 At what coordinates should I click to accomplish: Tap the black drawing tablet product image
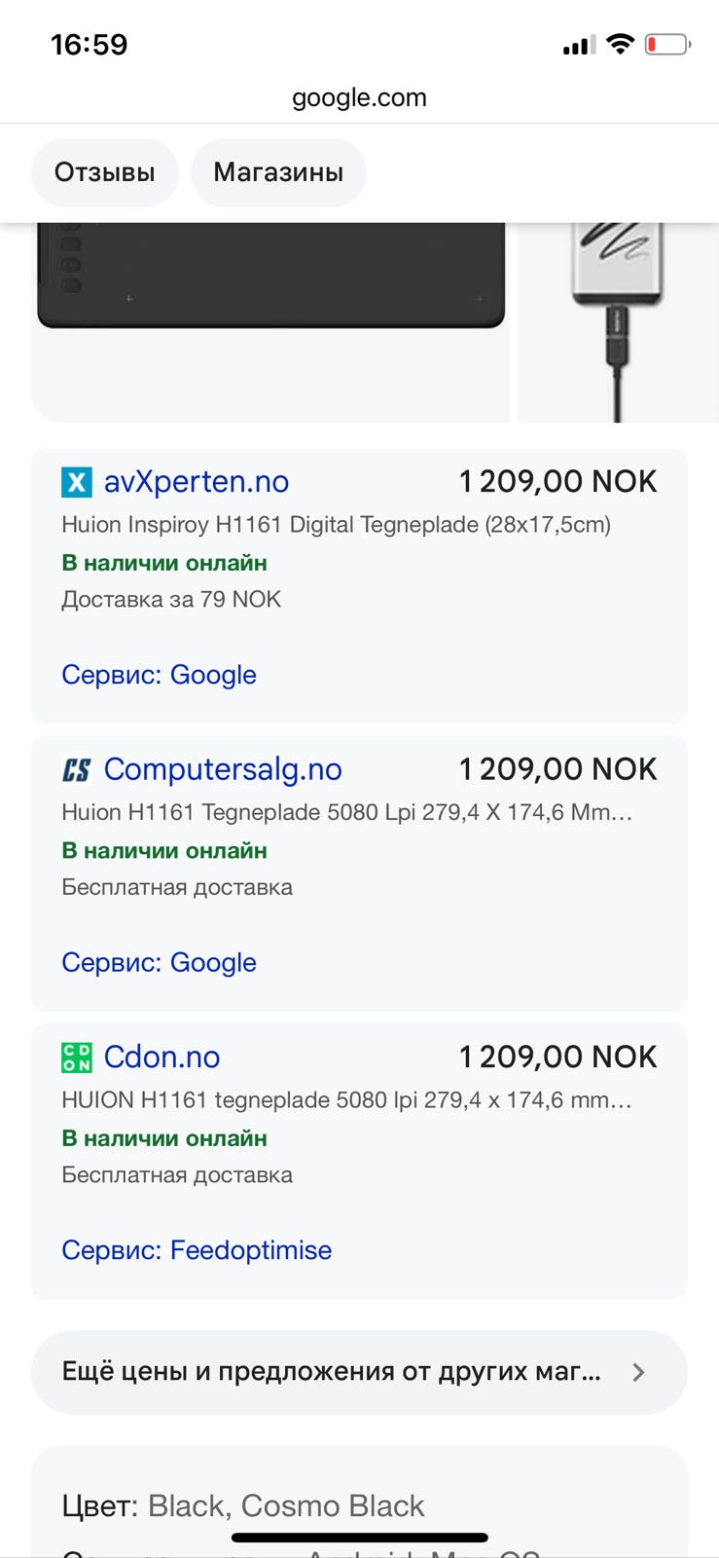click(x=270, y=282)
